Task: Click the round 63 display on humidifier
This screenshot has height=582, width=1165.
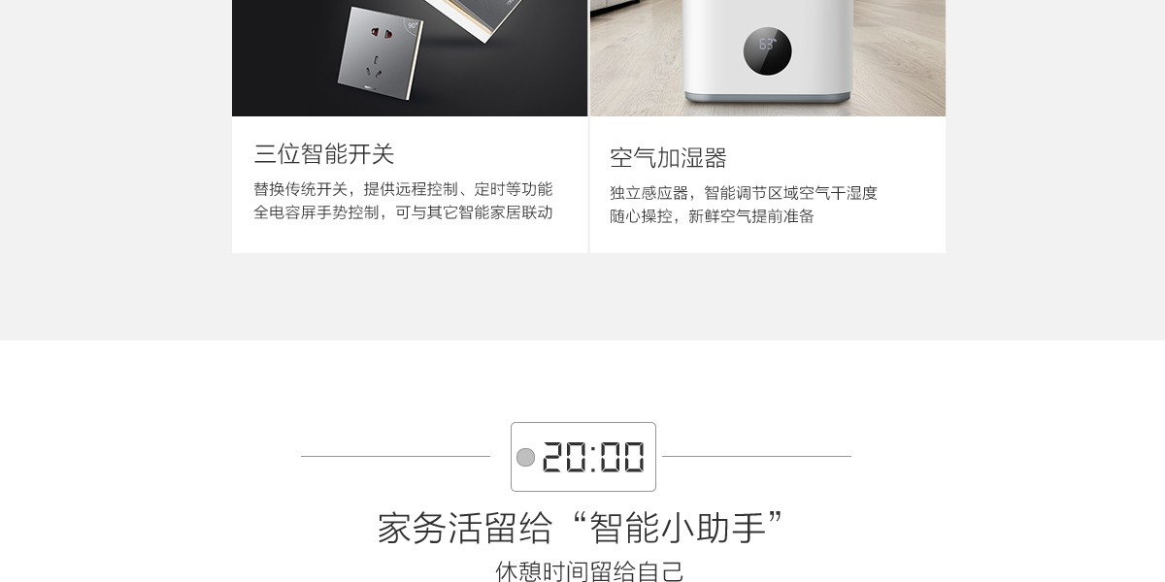Action: pos(767,51)
